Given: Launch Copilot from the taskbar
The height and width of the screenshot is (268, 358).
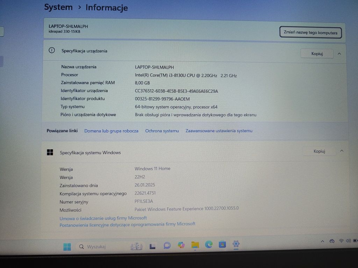Looking at the screenshot, I should pyautogui.click(x=181, y=245).
